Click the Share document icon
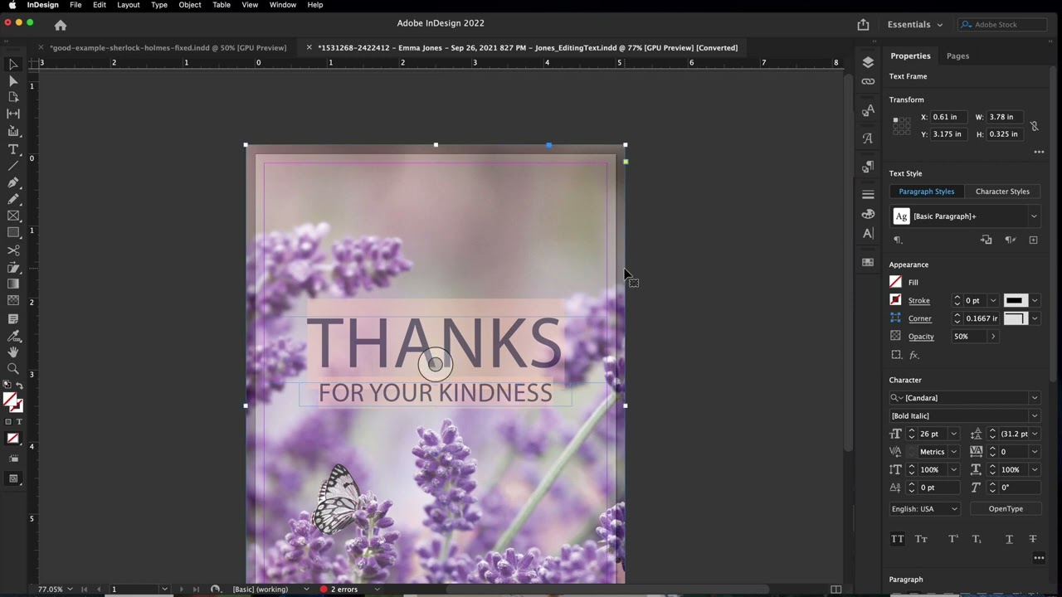1062x597 pixels. 863,25
